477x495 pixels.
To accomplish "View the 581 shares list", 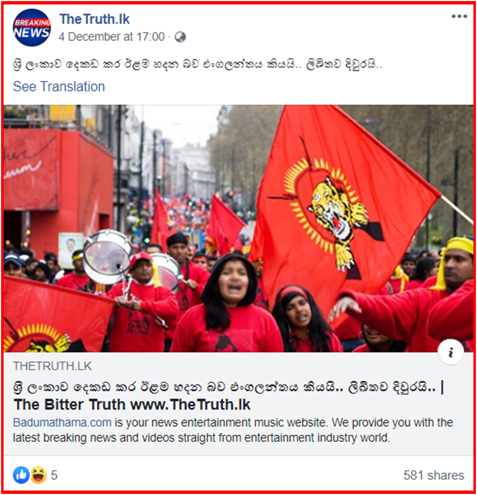I will (434, 475).
